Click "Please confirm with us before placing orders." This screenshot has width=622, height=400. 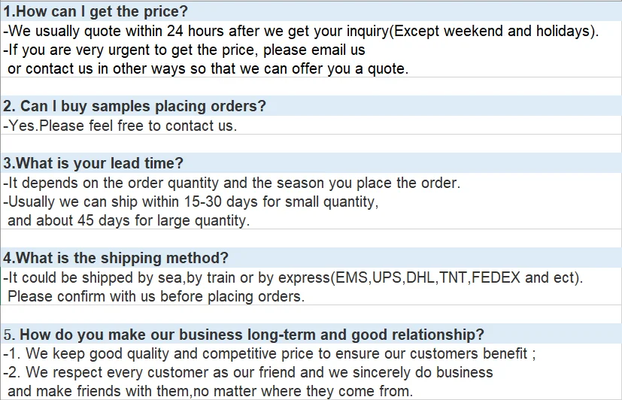tap(156, 296)
